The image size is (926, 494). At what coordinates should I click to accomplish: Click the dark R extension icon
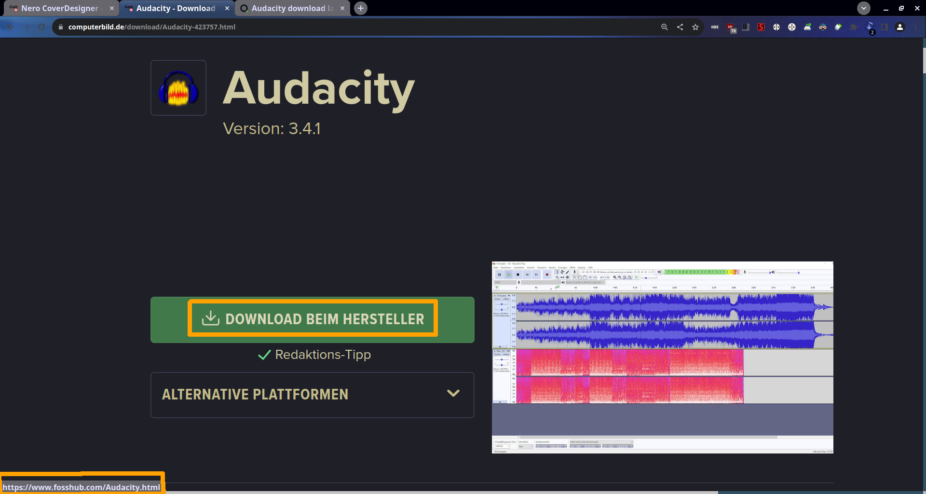click(746, 27)
